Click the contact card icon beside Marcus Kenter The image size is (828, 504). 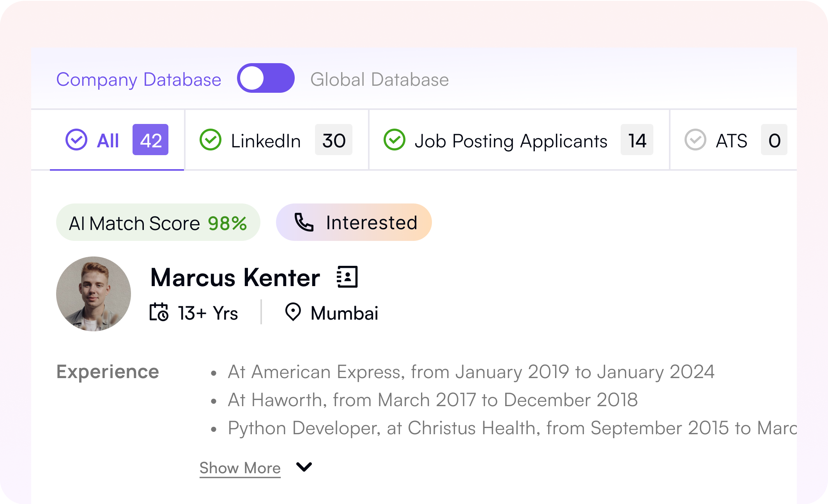point(347,277)
